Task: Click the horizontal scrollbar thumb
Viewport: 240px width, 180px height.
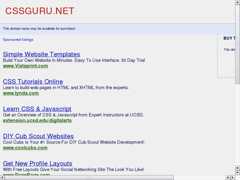Action: click(89, 178)
